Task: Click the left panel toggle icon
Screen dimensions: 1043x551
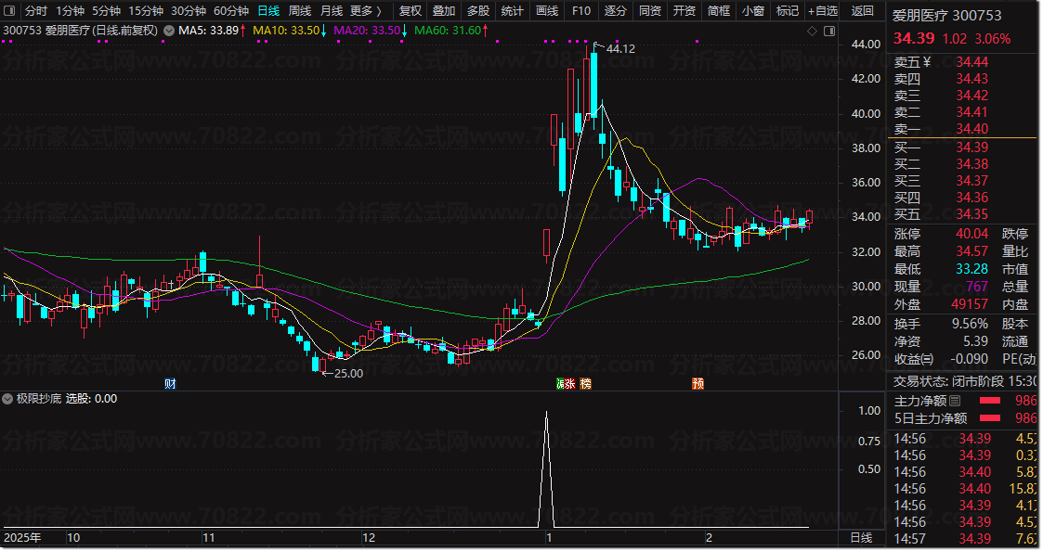Action: click(9, 11)
